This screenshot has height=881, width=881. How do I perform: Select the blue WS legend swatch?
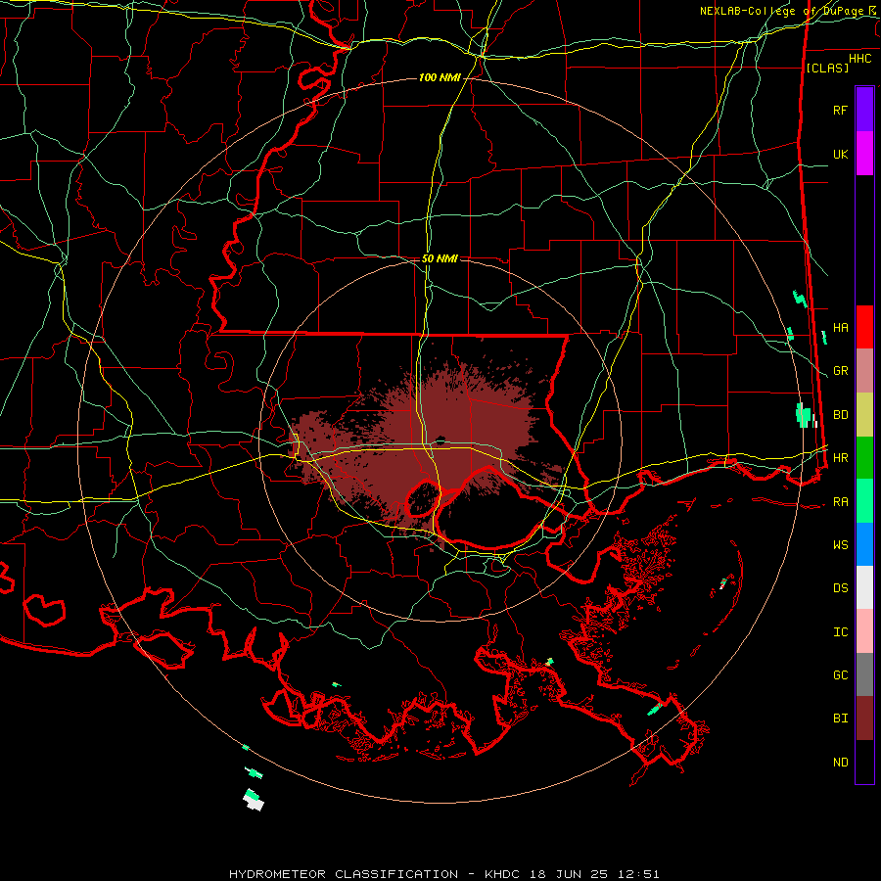pos(864,544)
